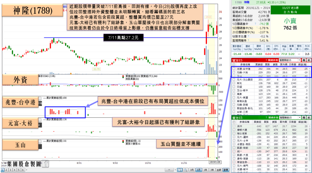Go to chart page 5
This screenshot has width=312, height=173.
tap(19, 170)
